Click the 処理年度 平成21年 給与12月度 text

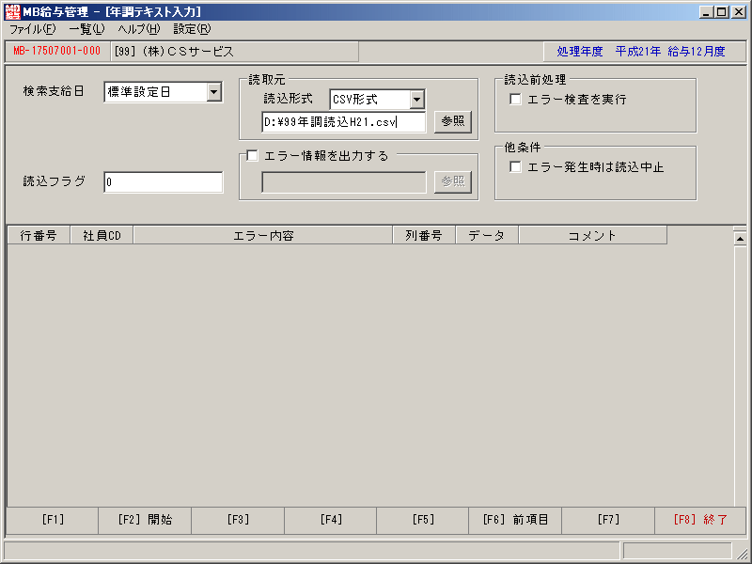641,52
